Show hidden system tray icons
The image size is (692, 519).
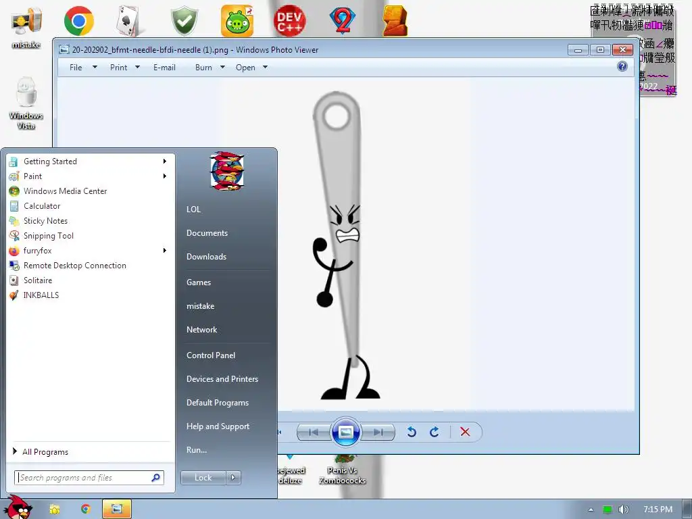coord(591,510)
